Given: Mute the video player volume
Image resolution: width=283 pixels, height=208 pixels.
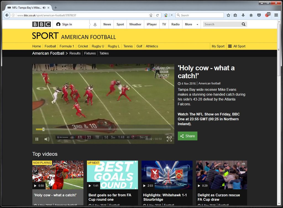Looking at the screenshot, I should pos(47,139).
